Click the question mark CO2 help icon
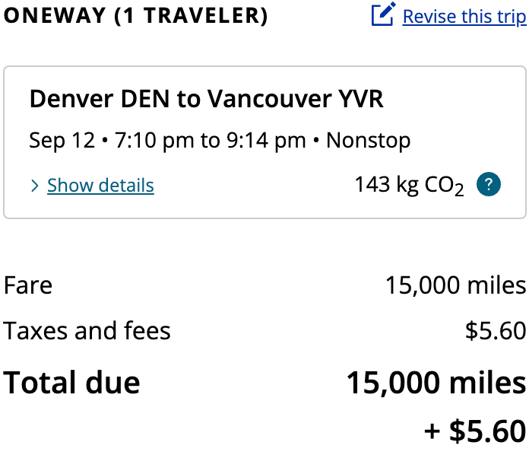This screenshot has height=455, width=529. pos(488,184)
